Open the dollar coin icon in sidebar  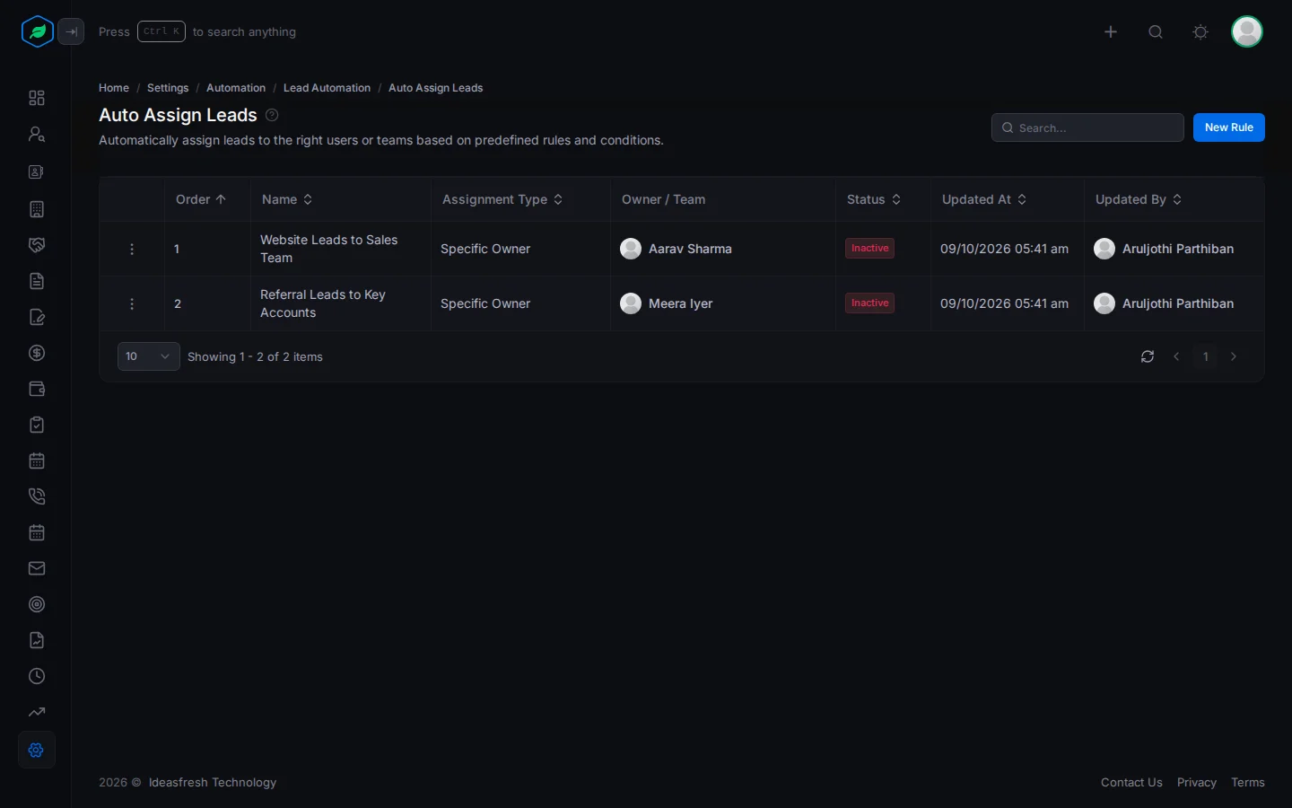click(x=37, y=353)
